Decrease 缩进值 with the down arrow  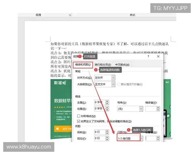pyautogui.click(x=158, y=110)
